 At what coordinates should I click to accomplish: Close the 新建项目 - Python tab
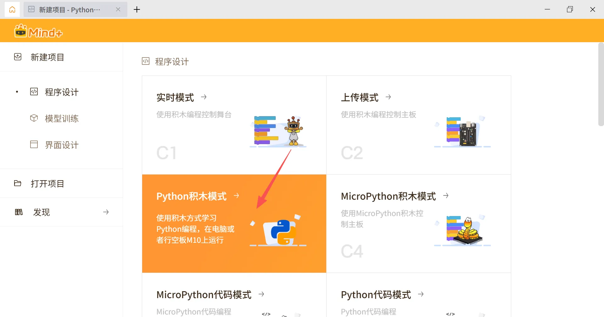pyautogui.click(x=118, y=9)
